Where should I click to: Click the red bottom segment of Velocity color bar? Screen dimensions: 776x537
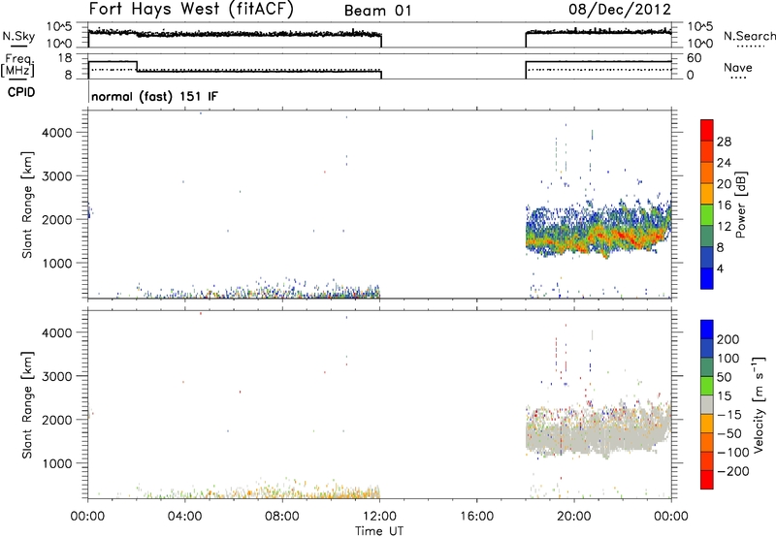[707, 480]
